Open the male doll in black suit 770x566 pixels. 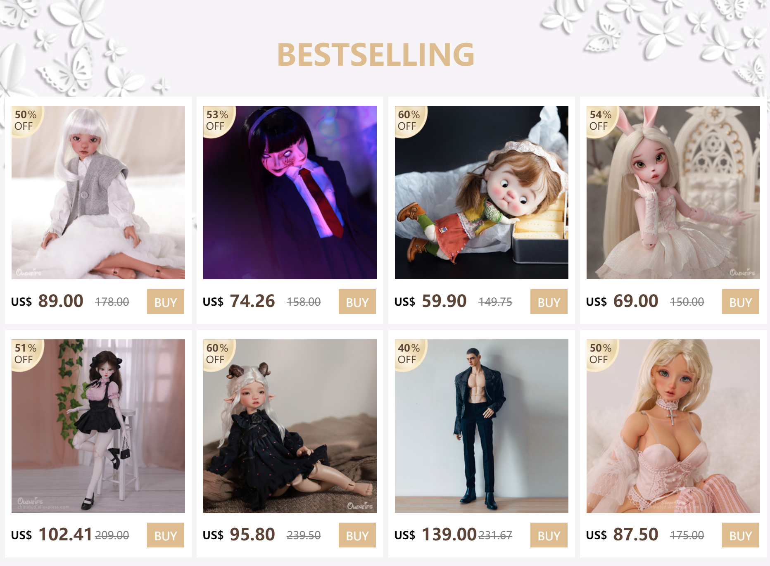pos(482,426)
